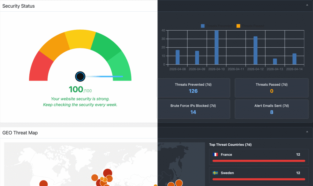Click France's red threat level bar
Image resolution: width=313 pixels, height=186 pixels.
259,160
